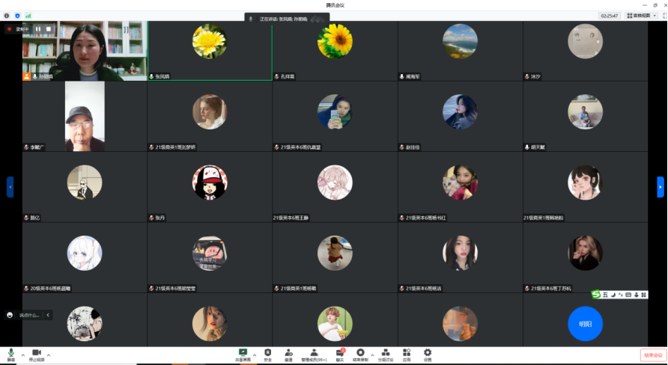668x365 pixels.
Task: Open manage members (管理成员) panel
Action: pos(314,353)
